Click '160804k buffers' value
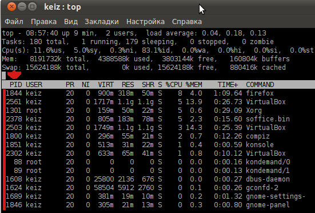315x213 pixels. click(x=260, y=59)
